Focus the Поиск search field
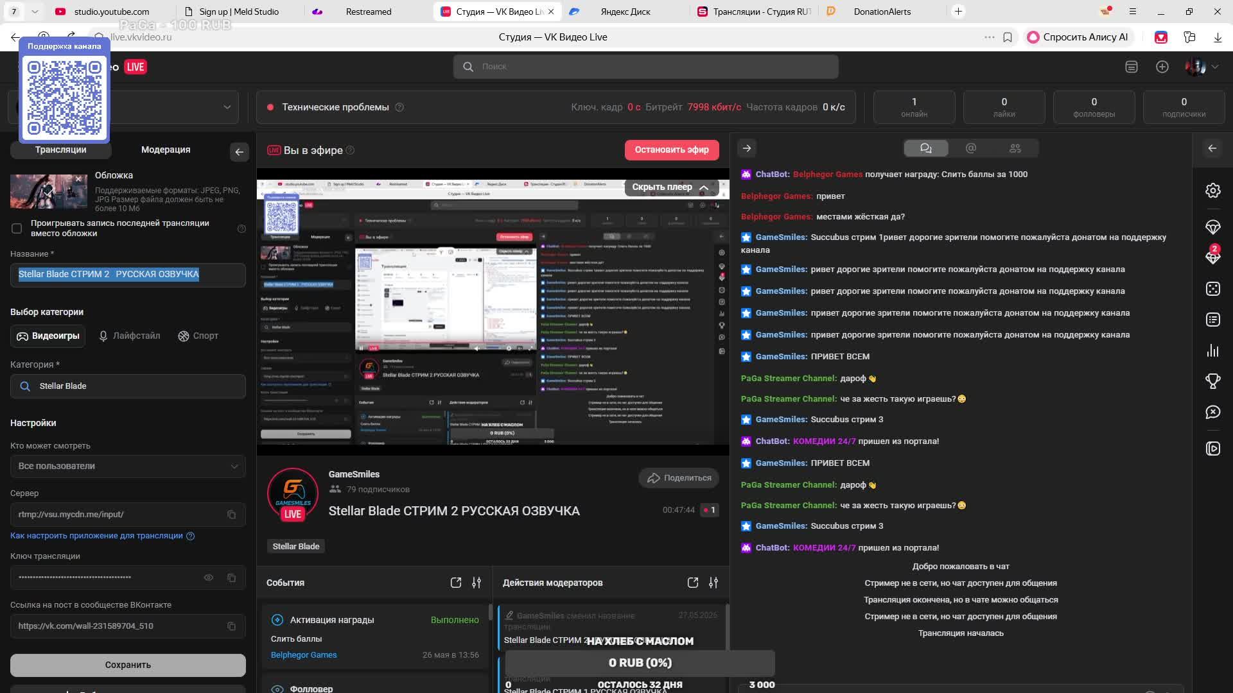 point(646,67)
